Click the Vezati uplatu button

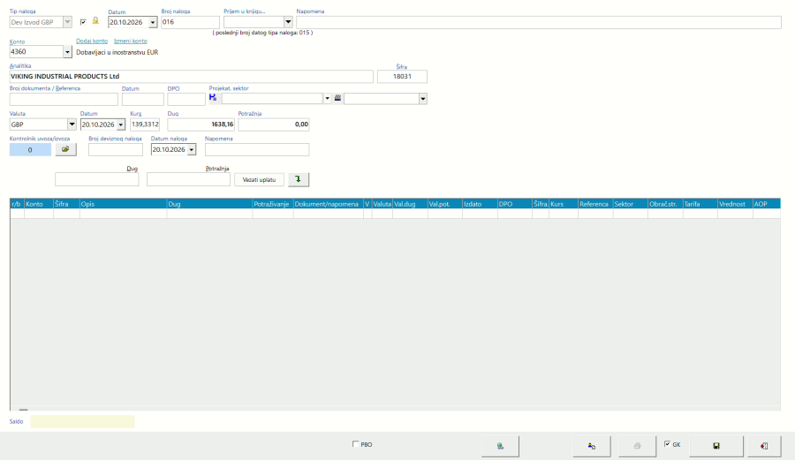tap(259, 179)
